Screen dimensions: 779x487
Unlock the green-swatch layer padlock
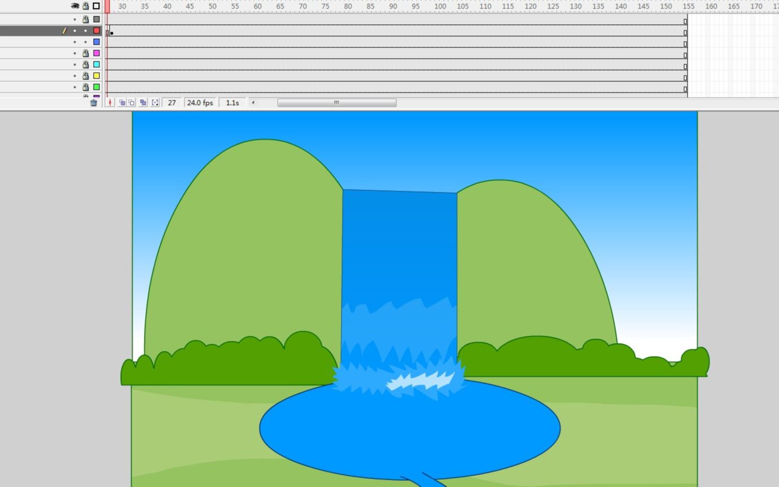(x=86, y=87)
